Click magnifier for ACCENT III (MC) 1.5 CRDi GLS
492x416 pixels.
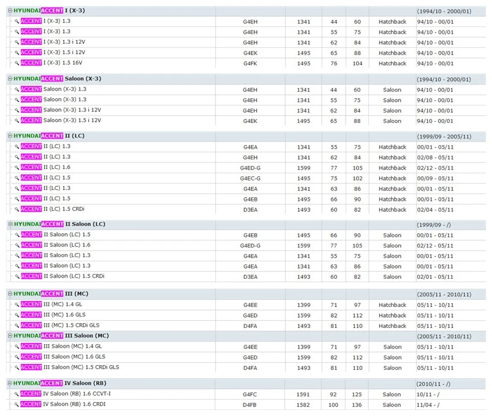17,325
